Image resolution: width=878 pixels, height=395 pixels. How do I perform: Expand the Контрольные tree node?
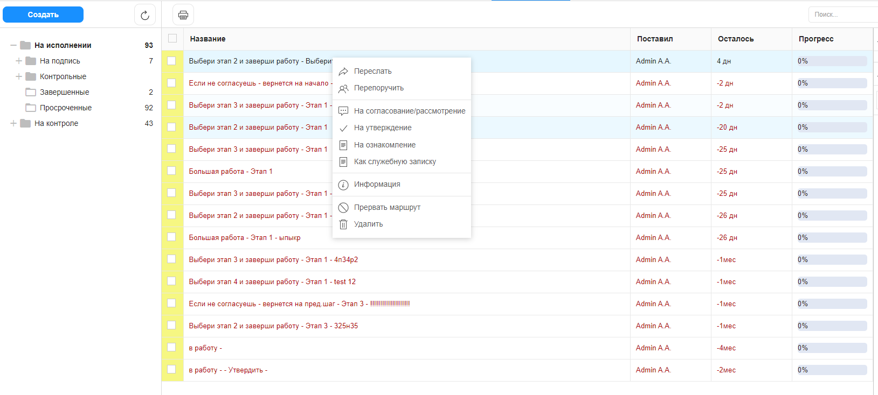19,76
